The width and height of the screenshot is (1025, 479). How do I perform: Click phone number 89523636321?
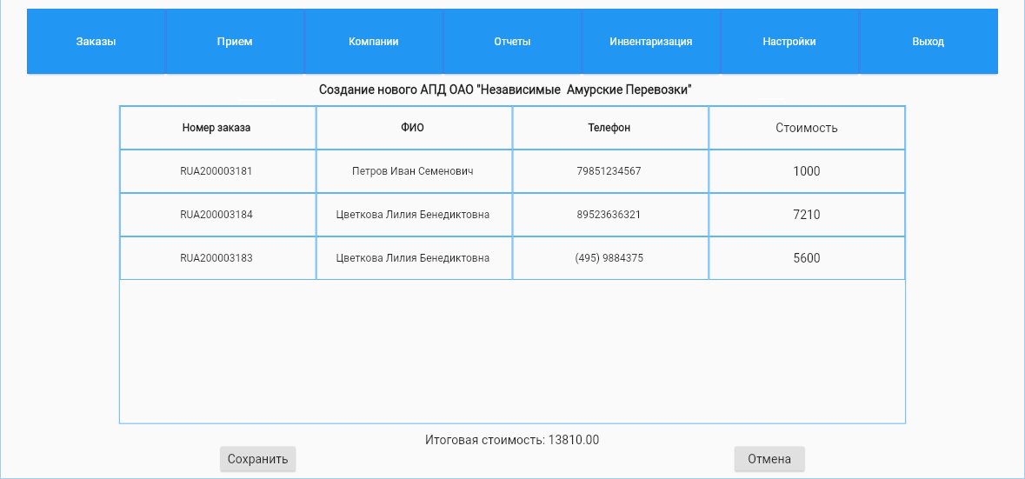click(x=609, y=215)
